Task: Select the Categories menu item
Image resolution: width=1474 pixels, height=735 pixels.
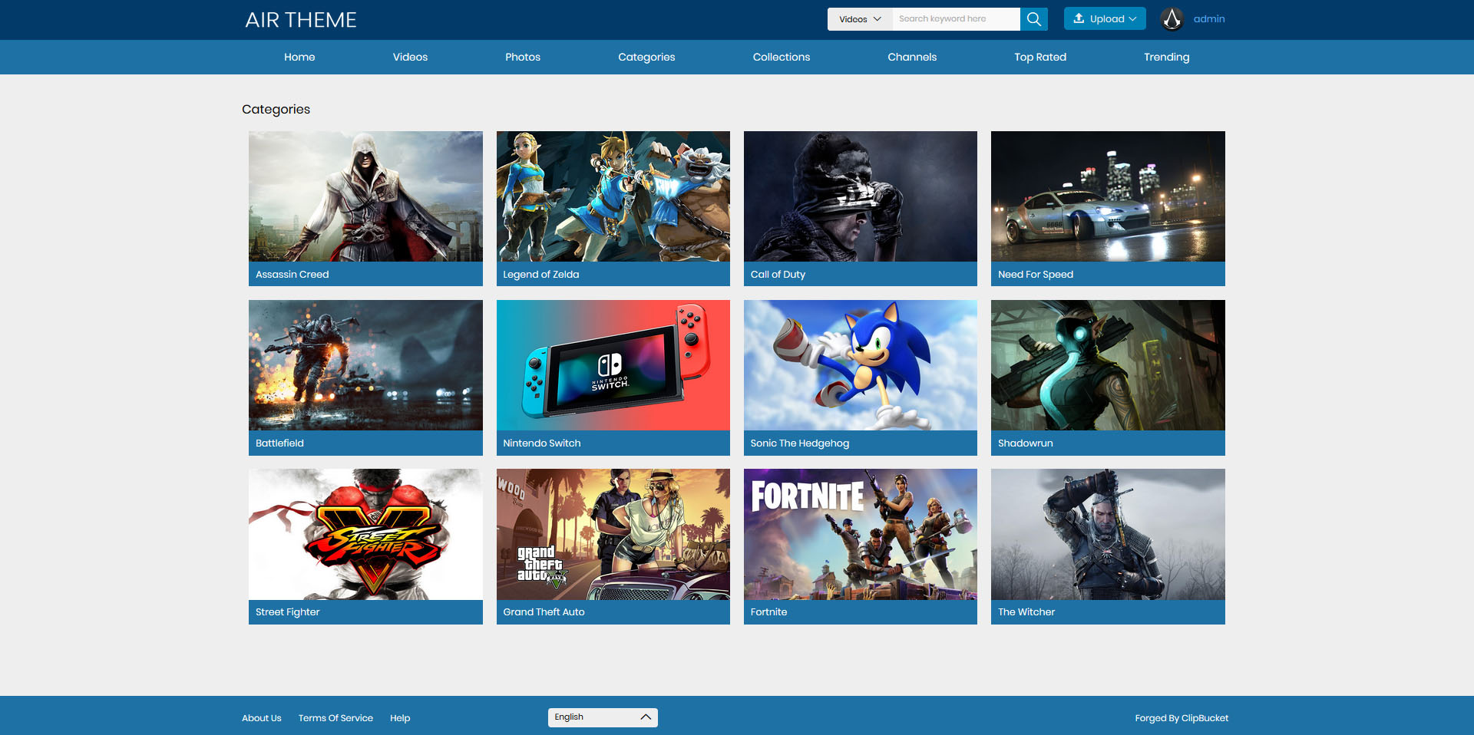Action: pos(646,57)
